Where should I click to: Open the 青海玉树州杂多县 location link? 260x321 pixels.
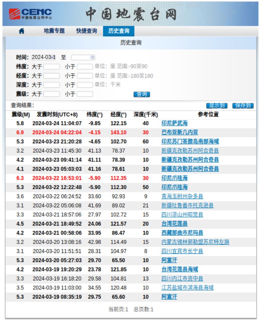point(182,196)
